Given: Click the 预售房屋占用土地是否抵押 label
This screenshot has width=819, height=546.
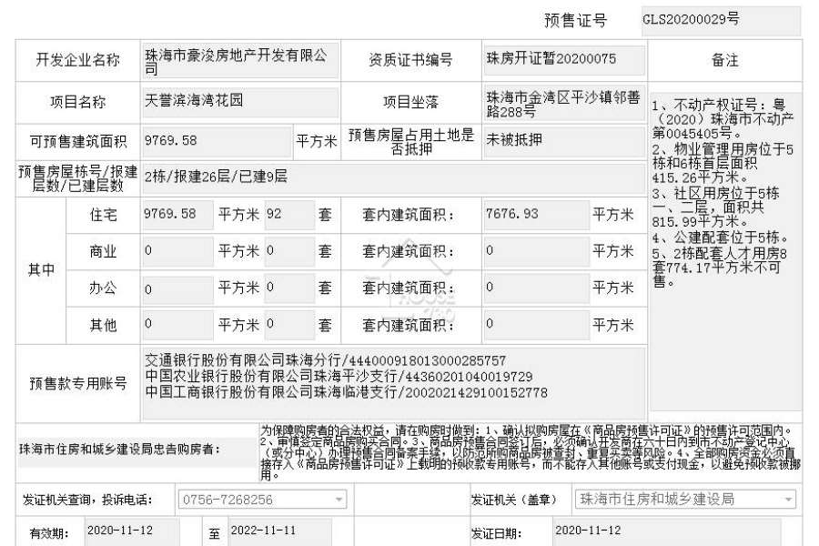Looking at the screenshot, I should point(411,142).
